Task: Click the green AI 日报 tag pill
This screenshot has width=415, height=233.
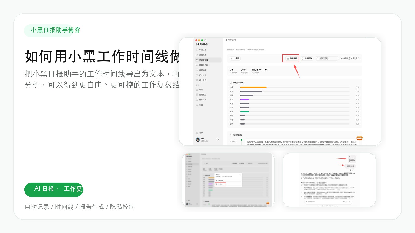Action: pos(54,189)
